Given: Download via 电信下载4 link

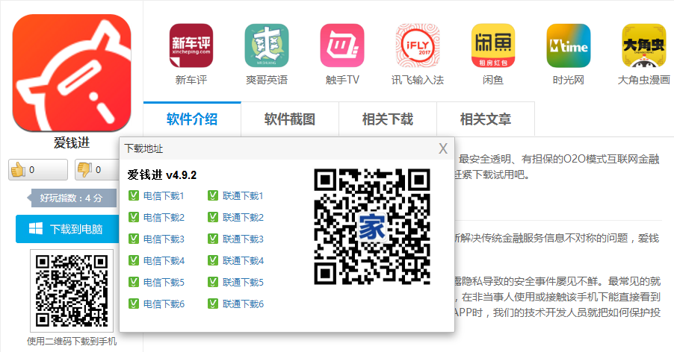Looking at the screenshot, I should point(164,261).
